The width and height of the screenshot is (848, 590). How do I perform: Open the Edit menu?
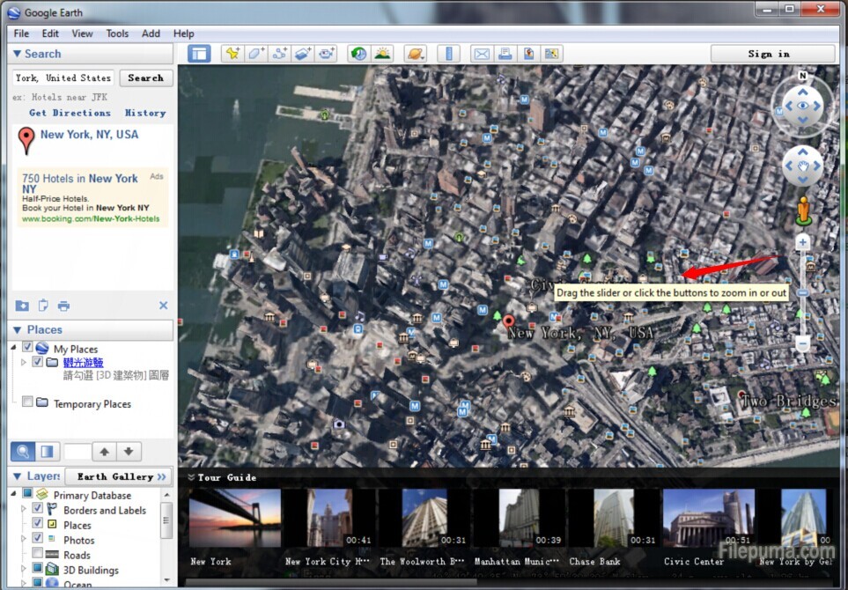point(50,33)
